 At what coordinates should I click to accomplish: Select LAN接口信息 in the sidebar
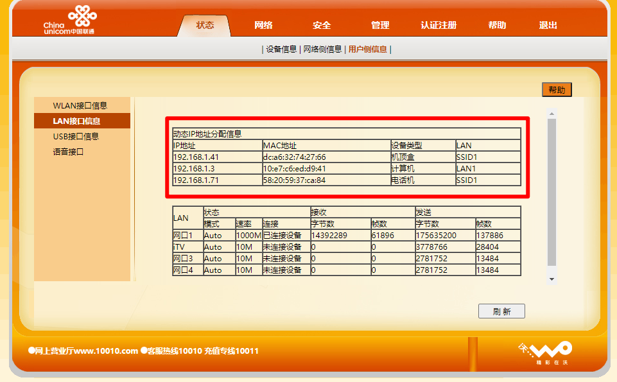pos(82,121)
